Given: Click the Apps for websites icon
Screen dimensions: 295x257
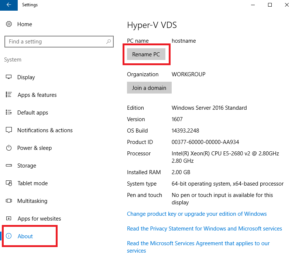Looking at the screenshot, I should (x=8, y=218).
